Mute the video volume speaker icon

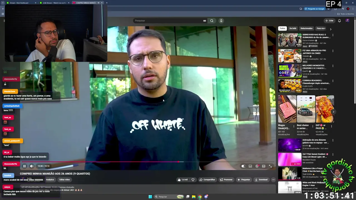(32, 166)
